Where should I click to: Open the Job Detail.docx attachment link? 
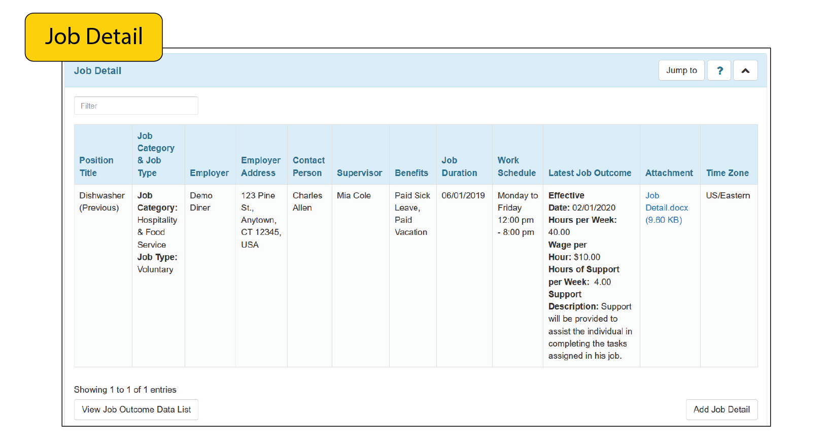pyautogui.click(x=667, y=208)
